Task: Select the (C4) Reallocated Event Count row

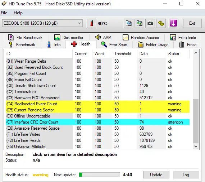Action: tap(98, 104)
